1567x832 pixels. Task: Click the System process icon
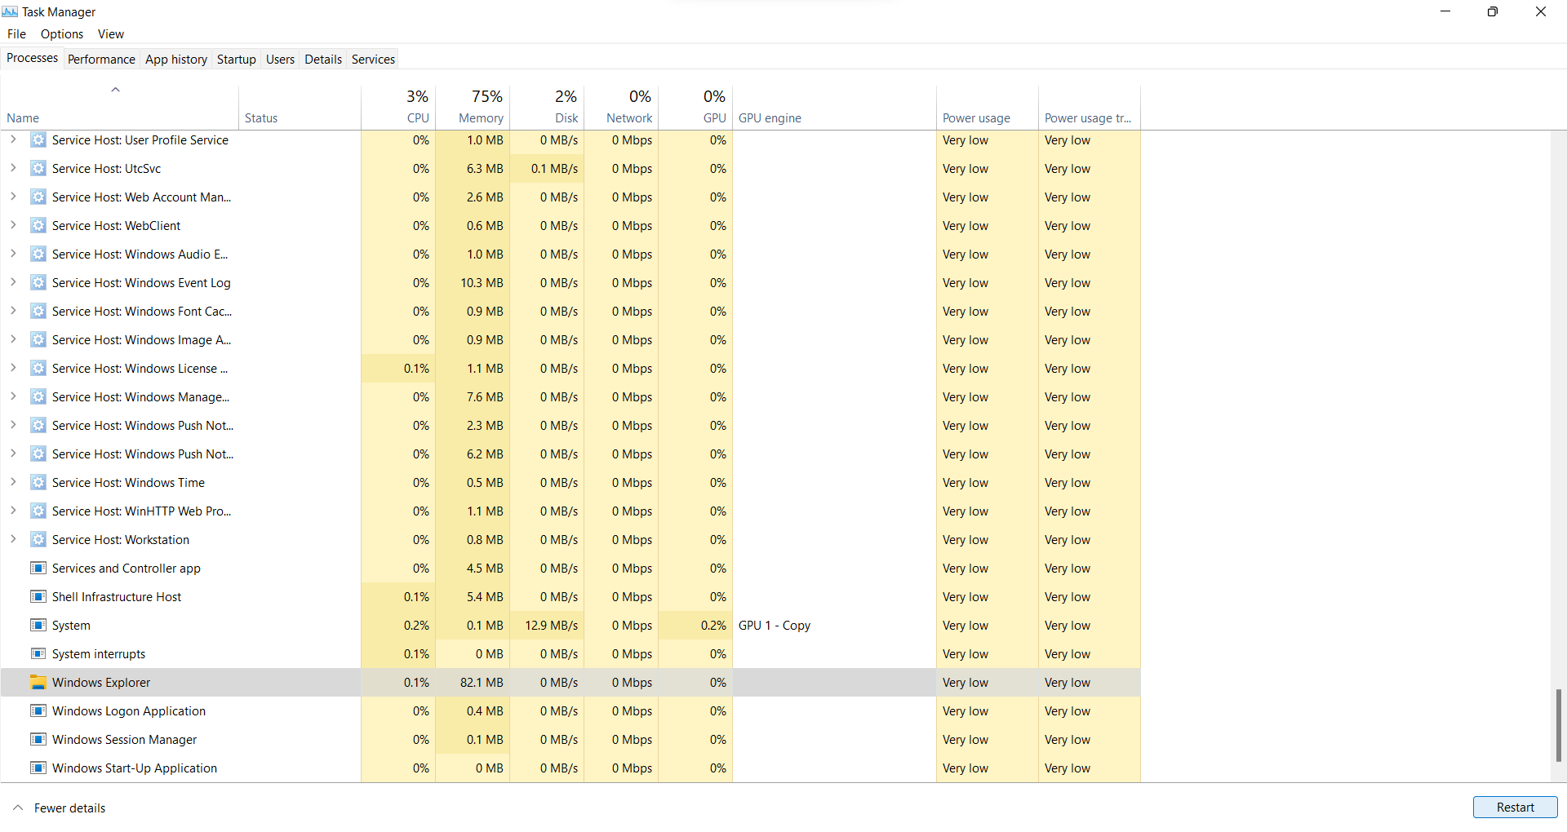[38, 626]
